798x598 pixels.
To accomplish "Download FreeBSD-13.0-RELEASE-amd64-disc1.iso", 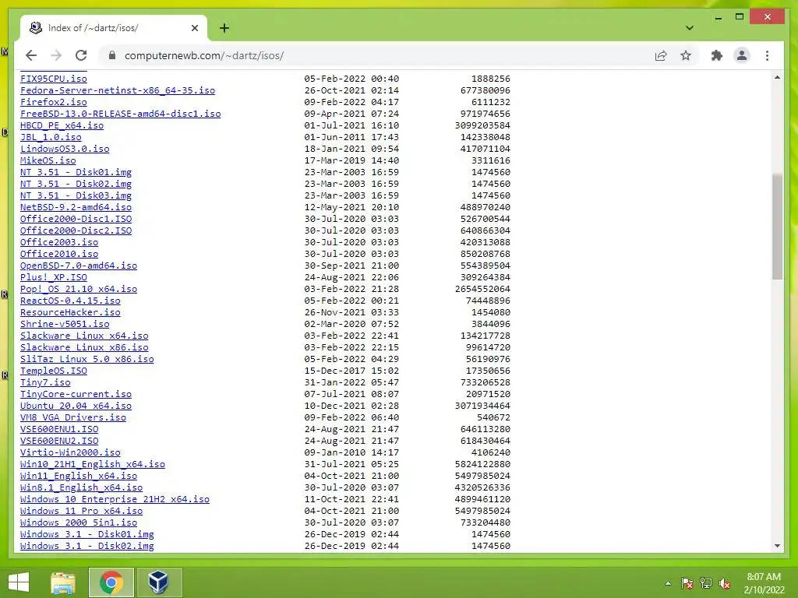I will (x=121, y=114).
